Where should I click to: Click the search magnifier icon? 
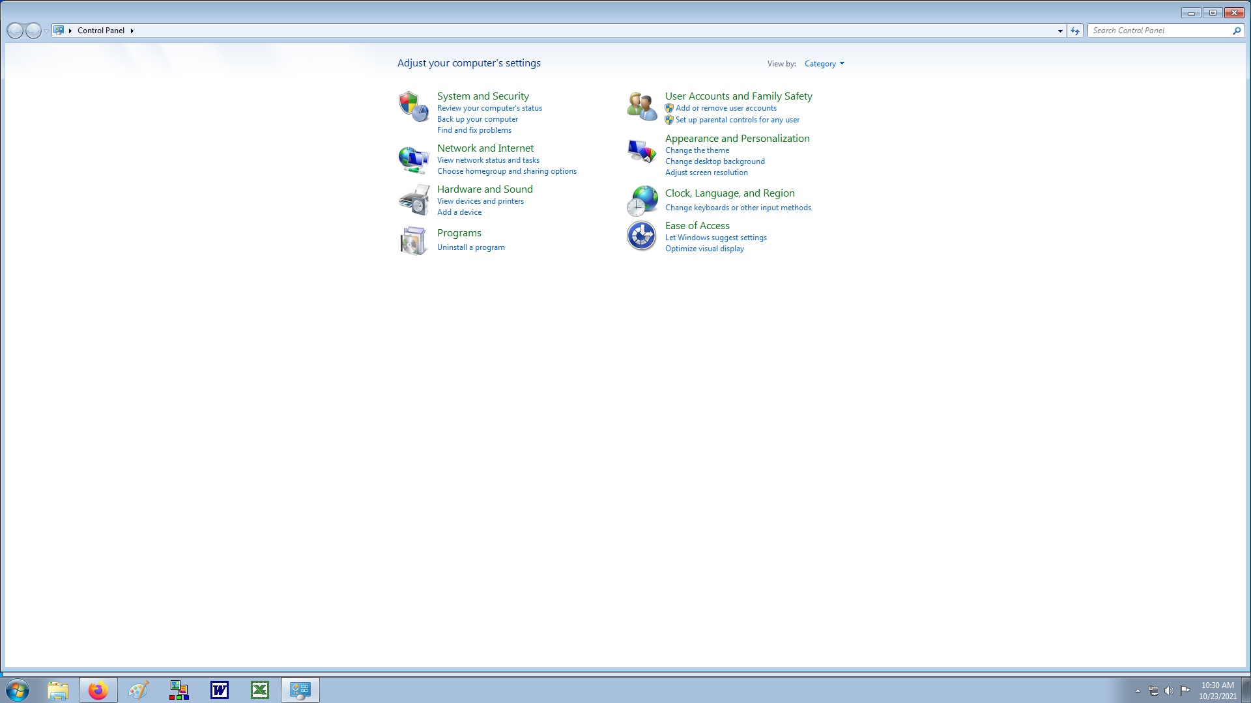point(1237,31)
